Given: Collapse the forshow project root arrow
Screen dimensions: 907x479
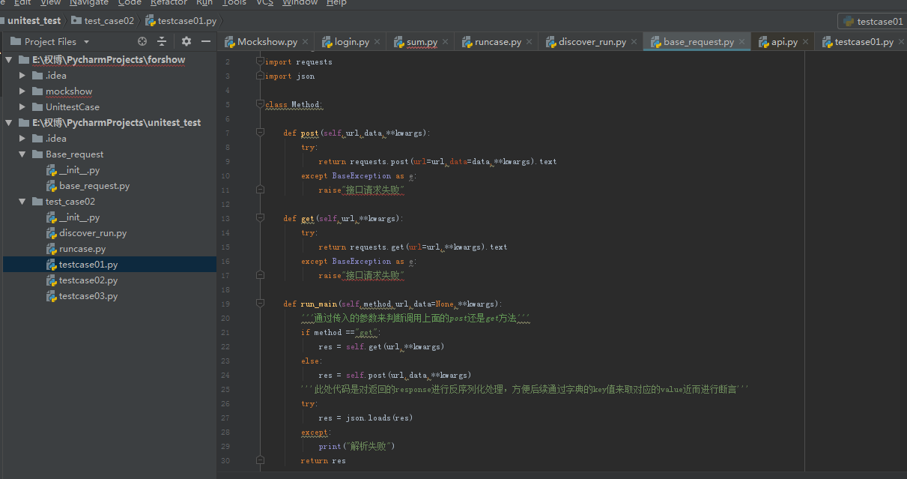Looking at the screenshot, I should coord(9,60).
